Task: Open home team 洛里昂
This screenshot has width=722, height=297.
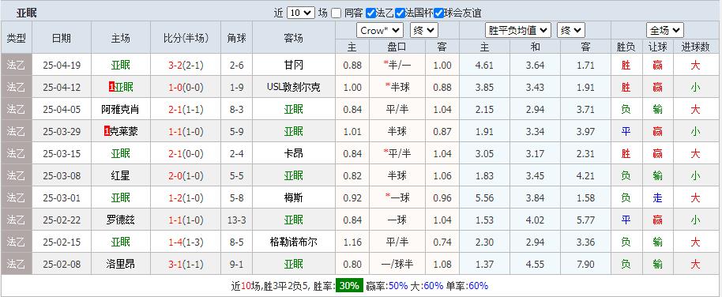Action: [121, 265]
